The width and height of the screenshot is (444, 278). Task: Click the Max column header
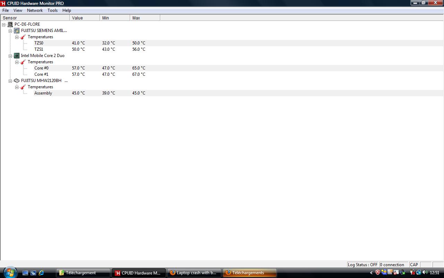point(145,18)
